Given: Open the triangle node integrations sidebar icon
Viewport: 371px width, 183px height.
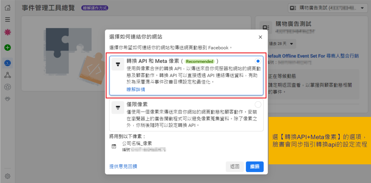Looking at the screenshot, I should point(8,76).
